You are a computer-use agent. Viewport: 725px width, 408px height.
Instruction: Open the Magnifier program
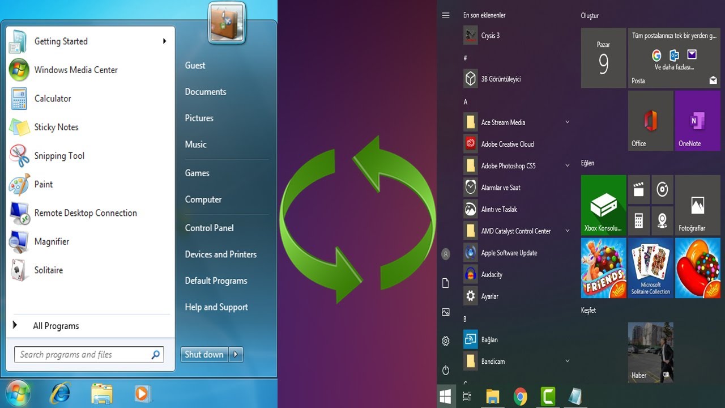51,241
